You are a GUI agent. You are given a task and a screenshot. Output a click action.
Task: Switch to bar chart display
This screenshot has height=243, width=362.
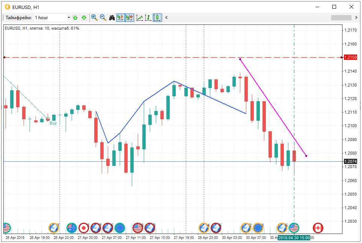tap(148, 18)
